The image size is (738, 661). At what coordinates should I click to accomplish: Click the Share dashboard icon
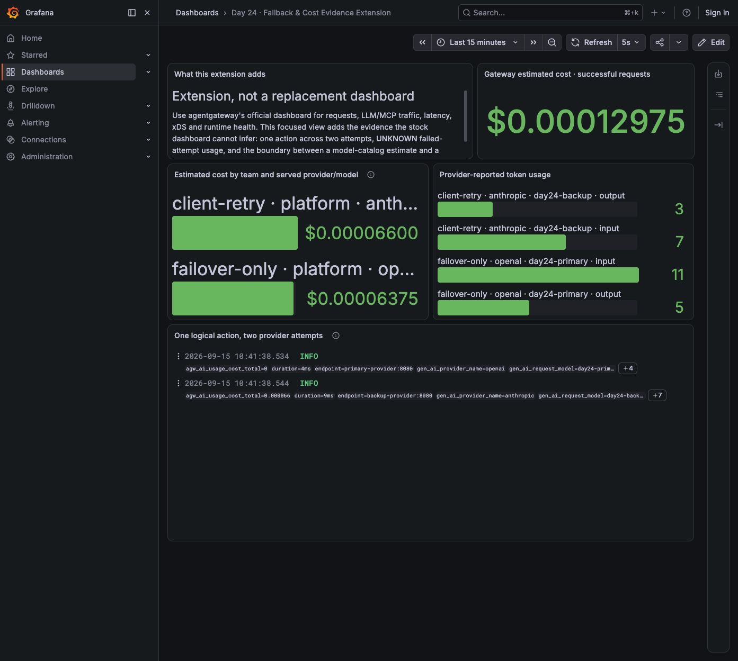click(x=660, y=42)
